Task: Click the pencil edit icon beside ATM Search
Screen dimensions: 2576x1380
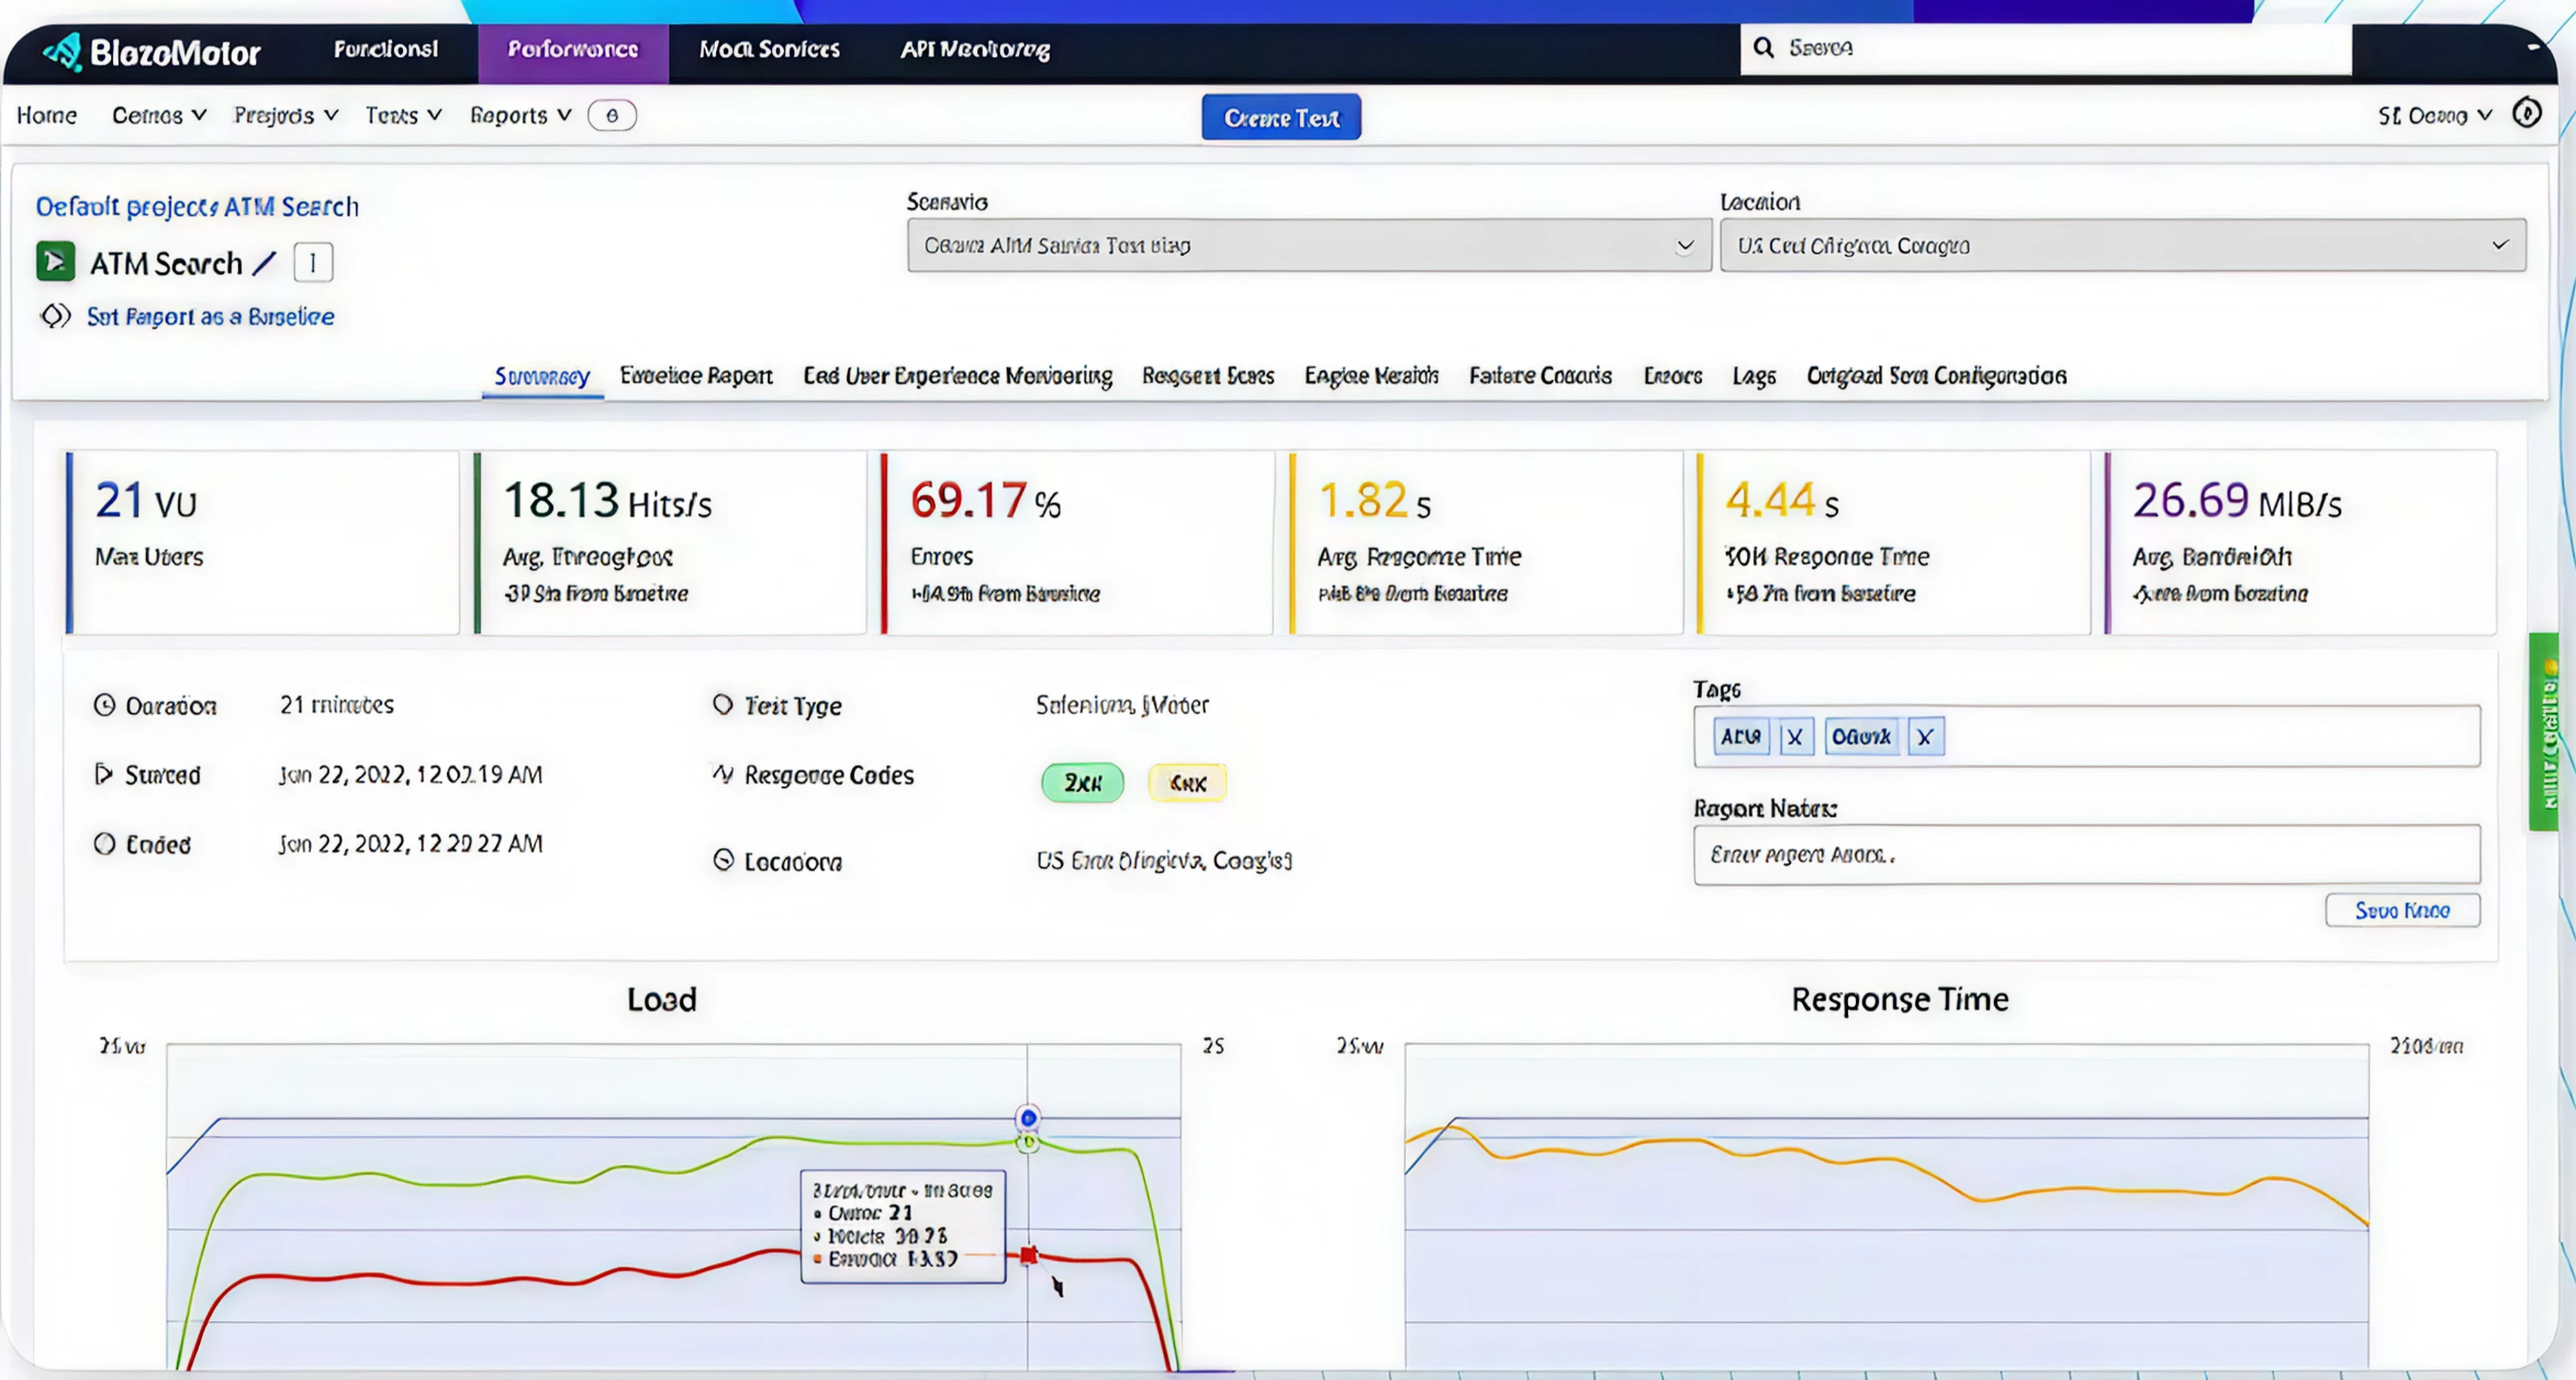Action: click(x=264, y=263)
